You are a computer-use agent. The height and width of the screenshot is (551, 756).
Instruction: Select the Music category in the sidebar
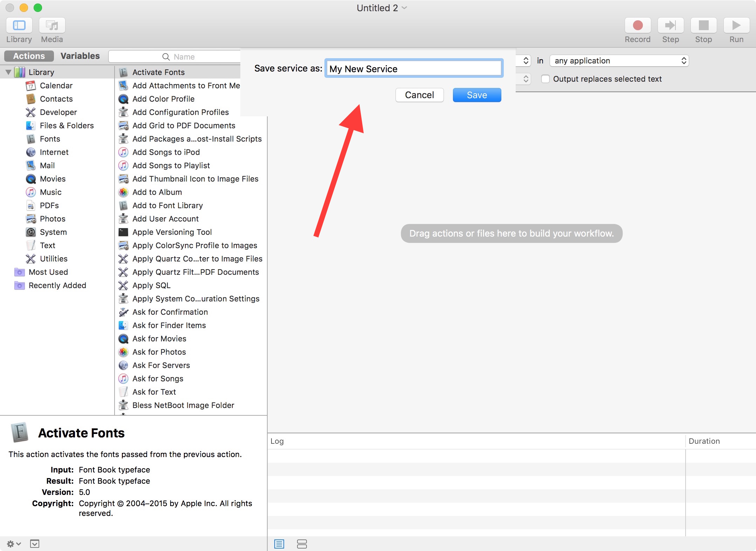(50, 192)
